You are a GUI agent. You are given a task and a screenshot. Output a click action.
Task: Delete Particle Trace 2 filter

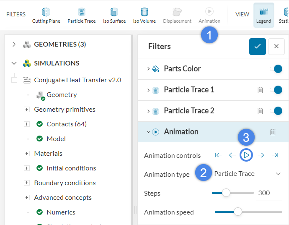click(260, 111)
